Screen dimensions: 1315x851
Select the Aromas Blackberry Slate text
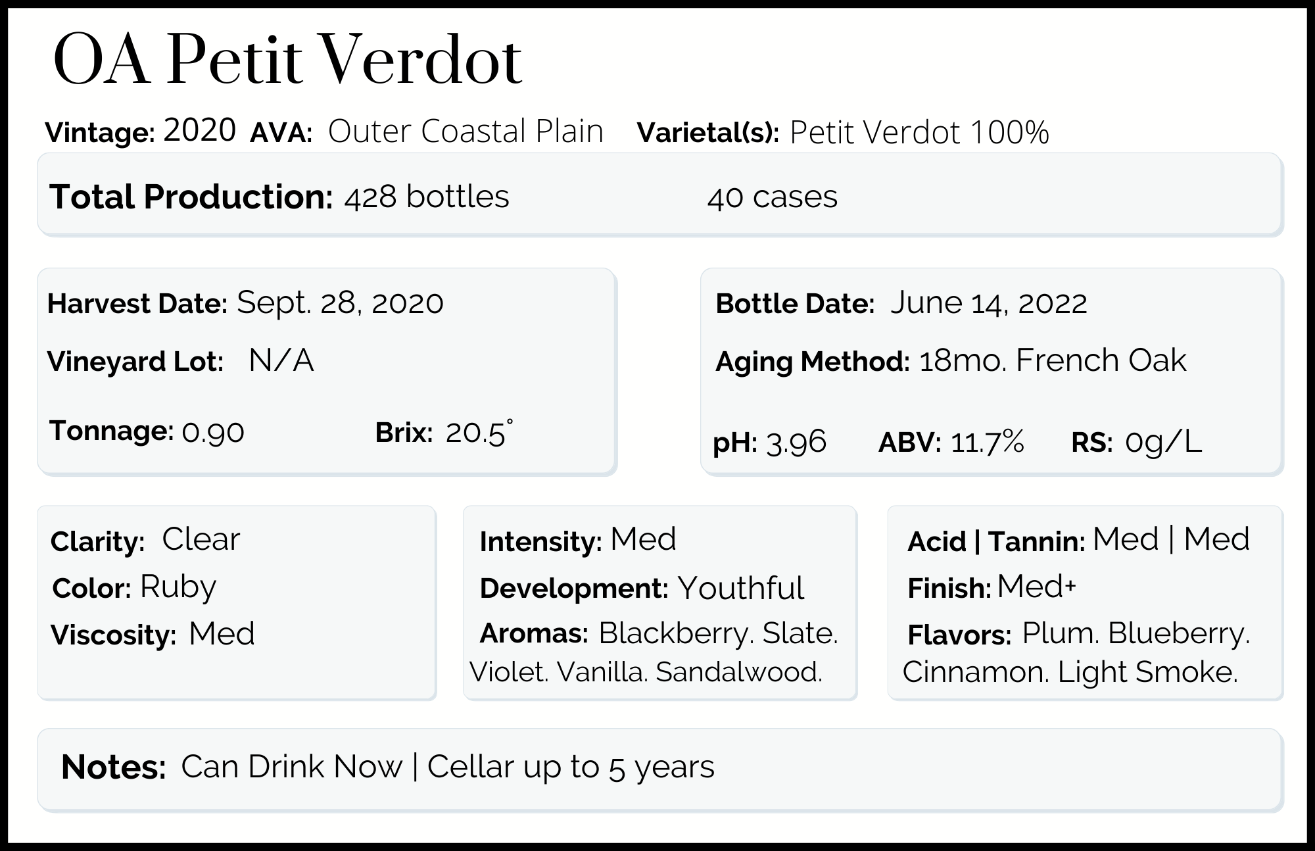tap(718, 633)
